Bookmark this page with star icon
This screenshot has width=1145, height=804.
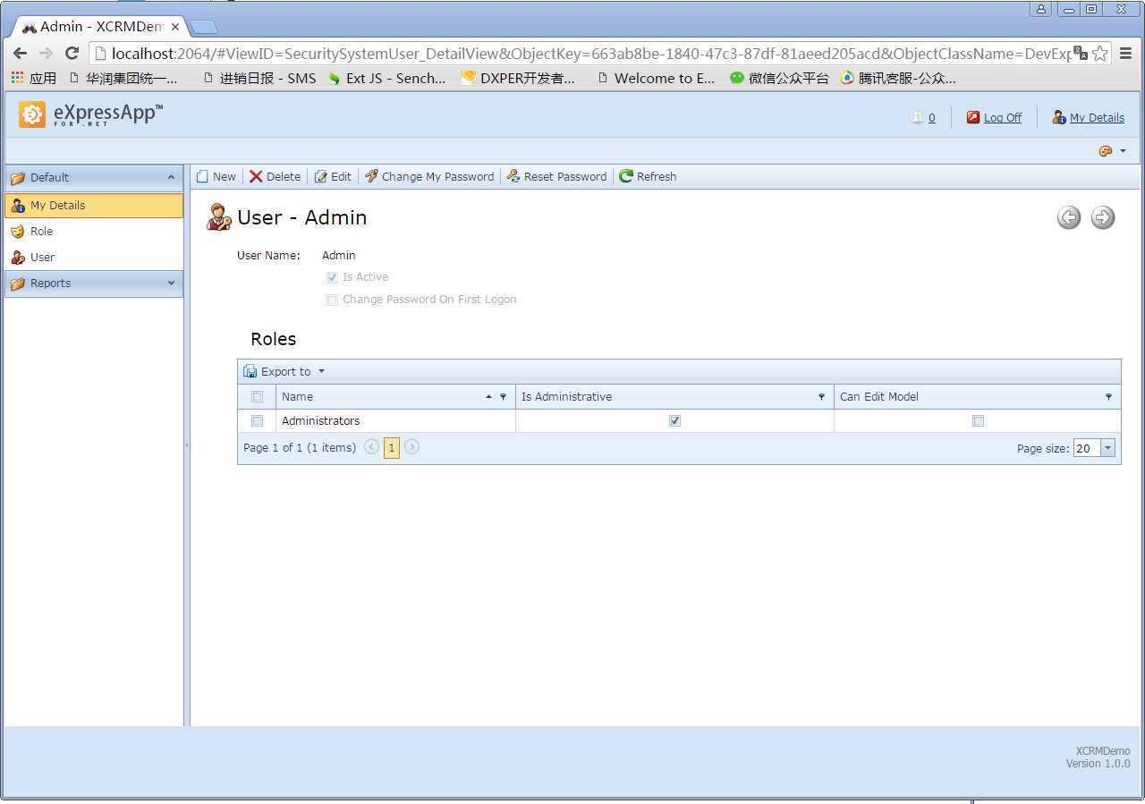tap(1100, 54)
